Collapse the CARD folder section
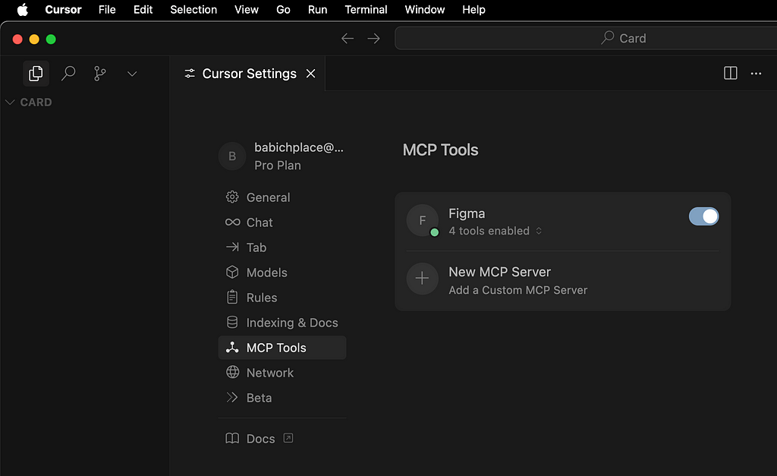 click(29, 102)
